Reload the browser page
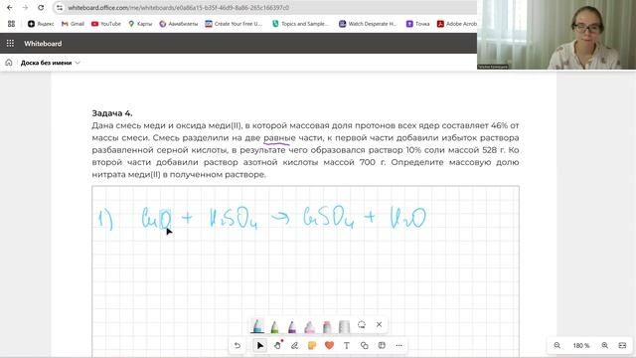Viewport: 636px width, 358px height. [x=41, y=8]
